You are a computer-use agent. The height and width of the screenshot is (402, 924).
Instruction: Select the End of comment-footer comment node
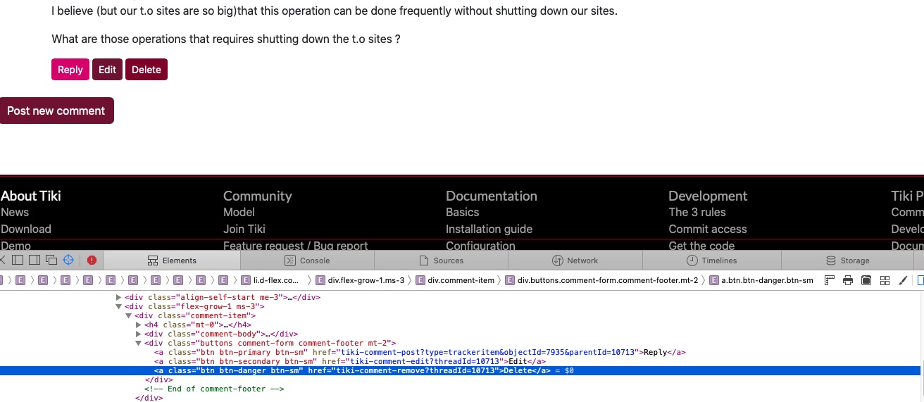(214, 389)
